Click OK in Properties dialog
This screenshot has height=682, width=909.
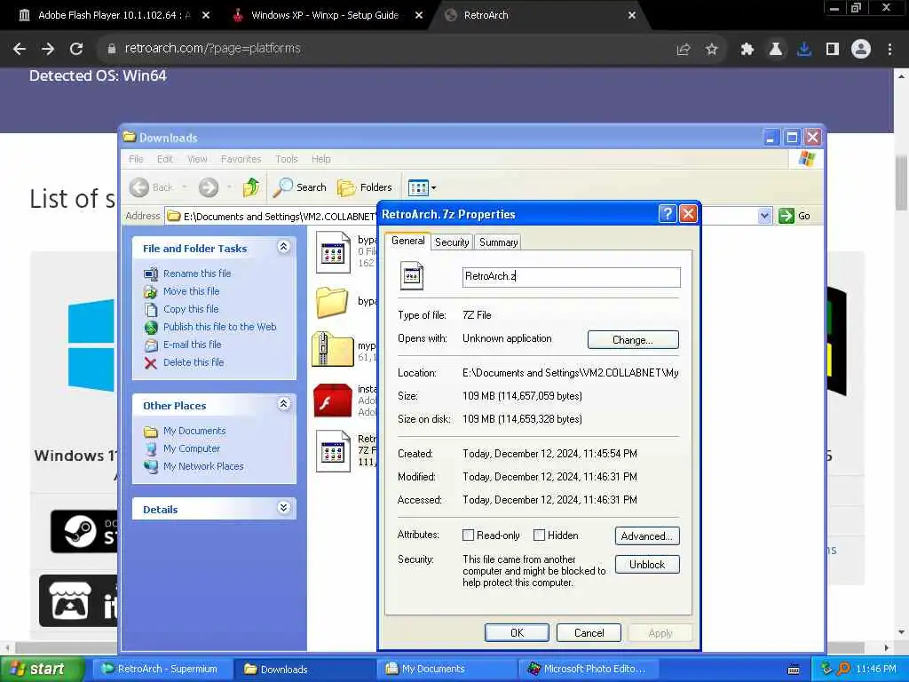tap(517, 632)
